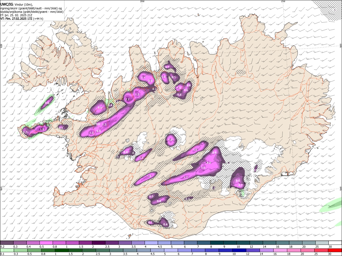
Task: Click the 1.2 snowfall value label
Action: 141,158
